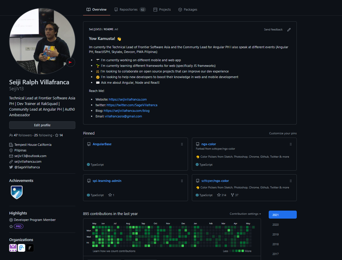Select the 2021 contribution year
This screenshot has width=342, height=260.
[283, 214]
